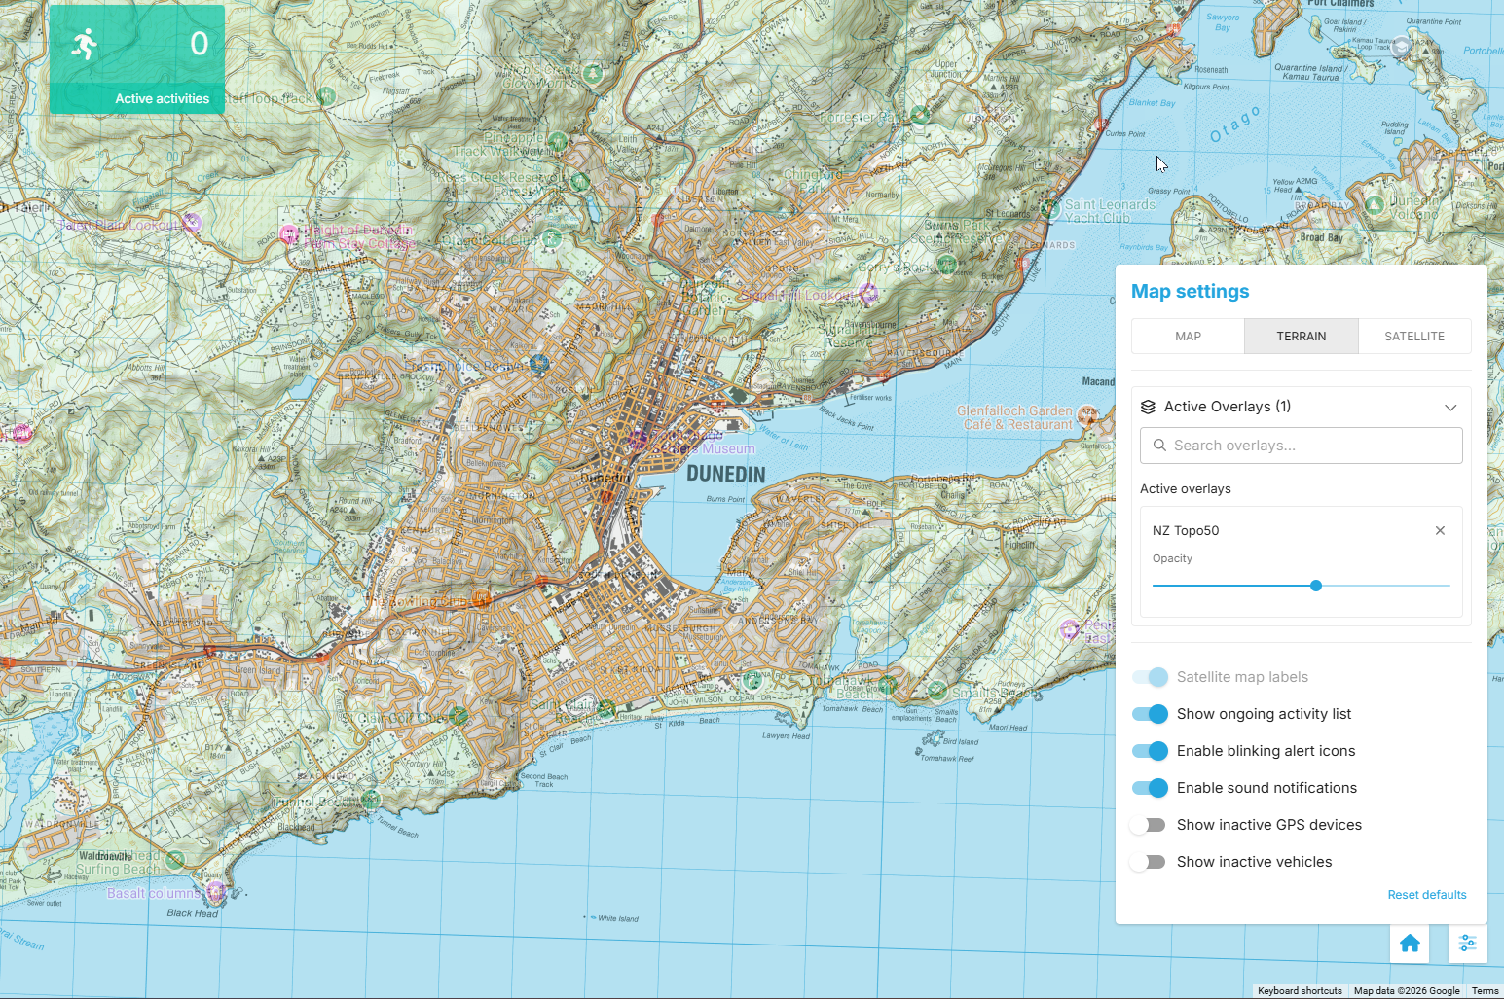Click the home icon button
1504x999 pixels.
tap(1409, 943)
